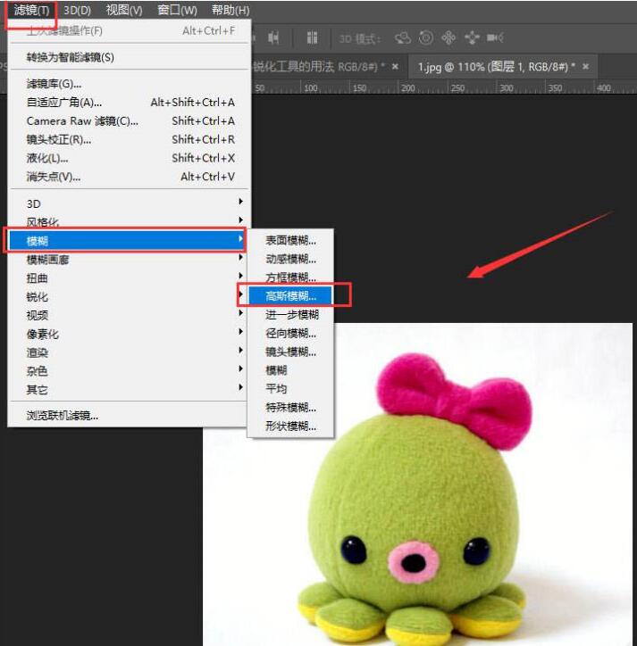The width and height of the screenshot is (637, 646).
Task: Choose 转换为智能滤镜(S)
Action: point(129,57)
